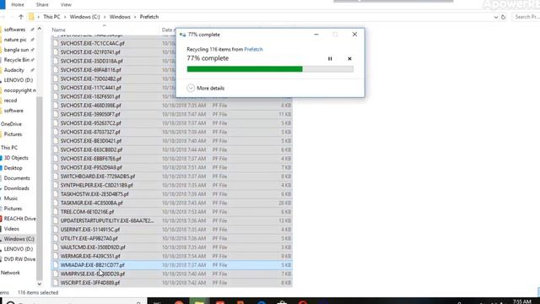540x304 pixels.
Task: Open the Home ribbon tab
Action: 18,5
